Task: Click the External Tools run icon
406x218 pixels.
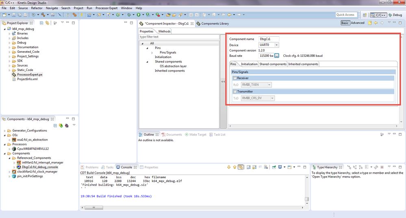Action: 158,15
